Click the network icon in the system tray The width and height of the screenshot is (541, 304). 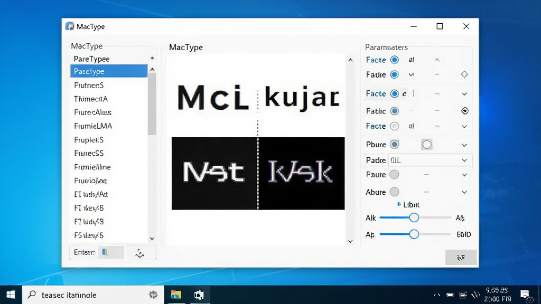tap(463, 294)
